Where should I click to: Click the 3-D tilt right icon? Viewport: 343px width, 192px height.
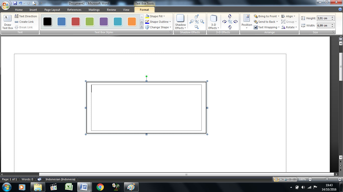[x=236, y=22]
